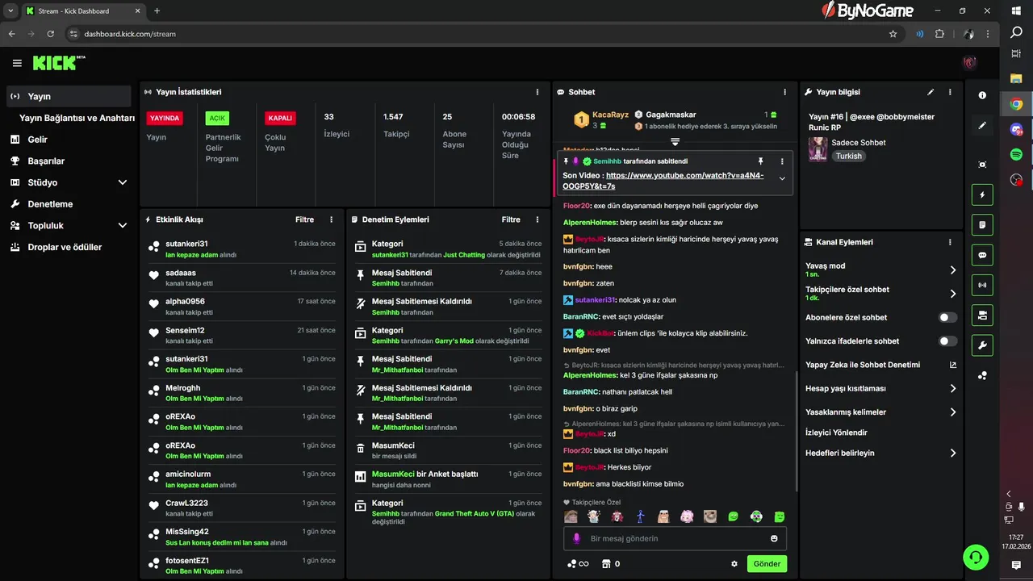Click the purple microphone icon in chat box
Screen dimensions: 1033x581
coord(576,538)
